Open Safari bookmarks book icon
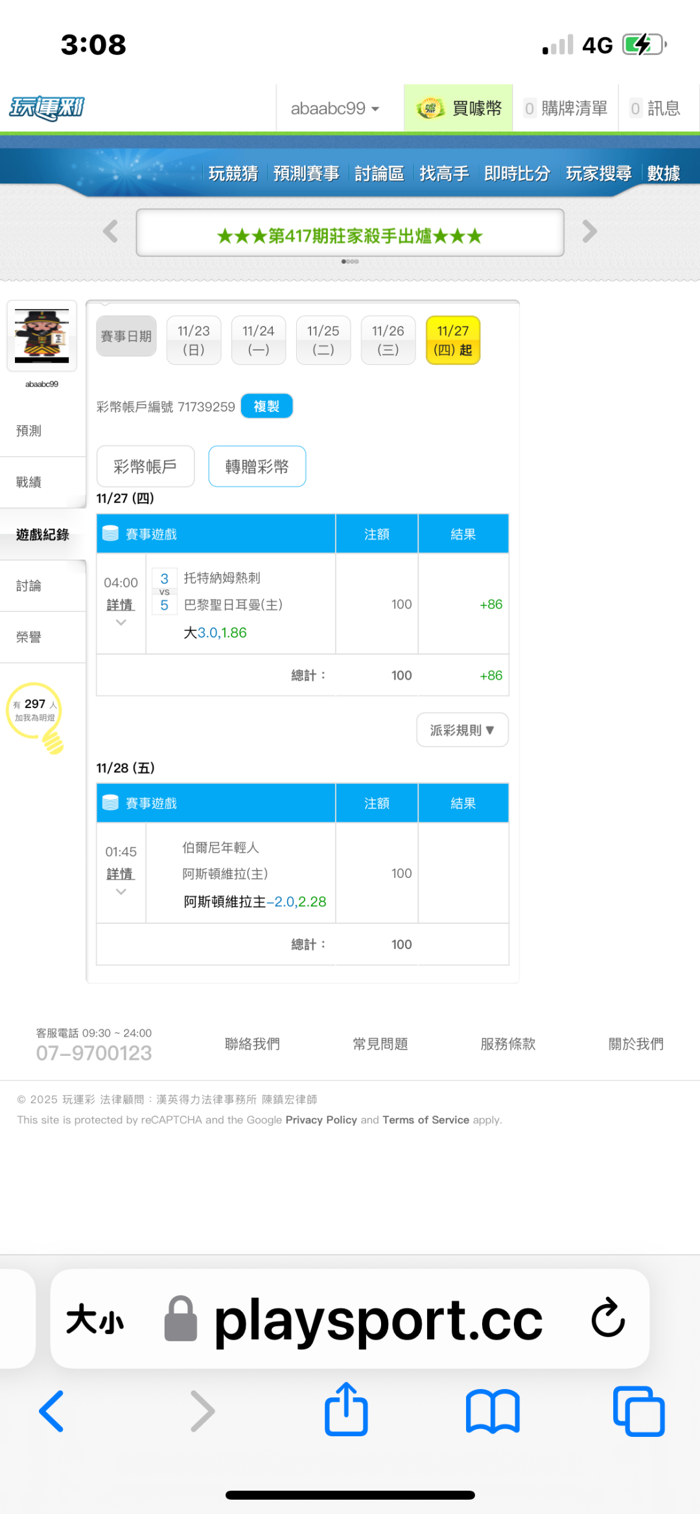The height and width of the screenshot is (1514, 700). tap(493, 1411)
